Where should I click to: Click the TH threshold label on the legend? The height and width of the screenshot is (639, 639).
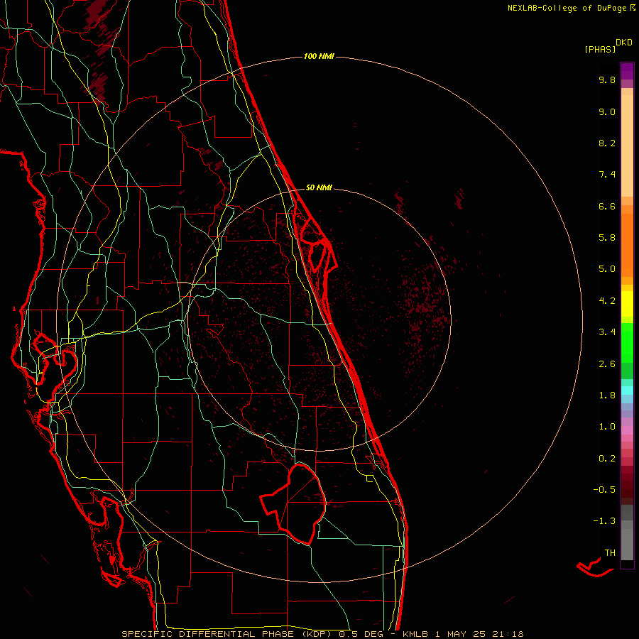(610, 553)
